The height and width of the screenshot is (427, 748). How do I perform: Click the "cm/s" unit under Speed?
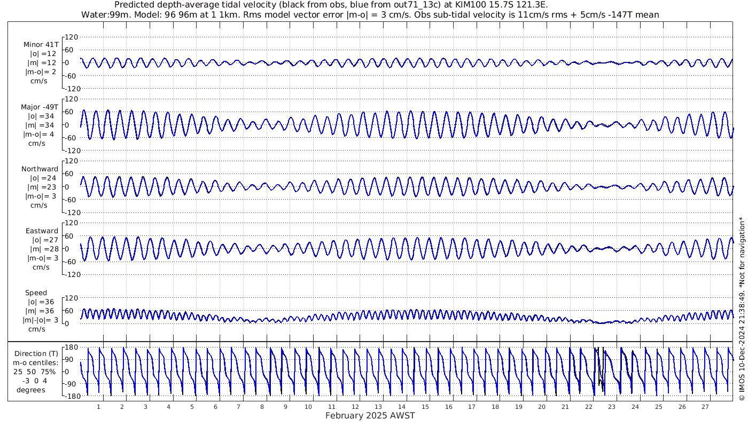[x=37, y=329]
